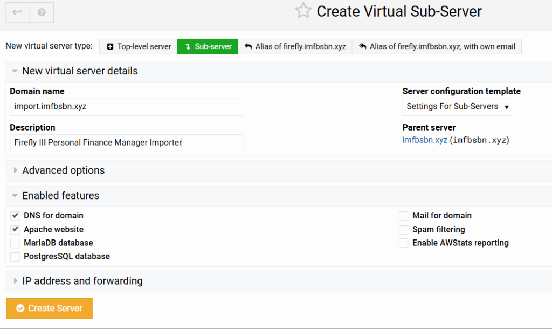Image resolution: width=552 pixels, height=329 pixels.
Task: Click the Create Server button
Action: pyautogui.click(x=50, y=309)
